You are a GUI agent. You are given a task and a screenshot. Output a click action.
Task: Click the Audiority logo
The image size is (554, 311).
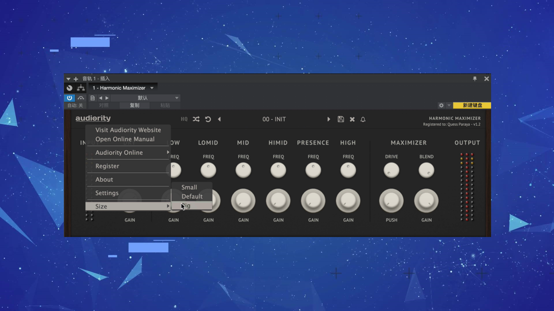[x=93, y=118]
